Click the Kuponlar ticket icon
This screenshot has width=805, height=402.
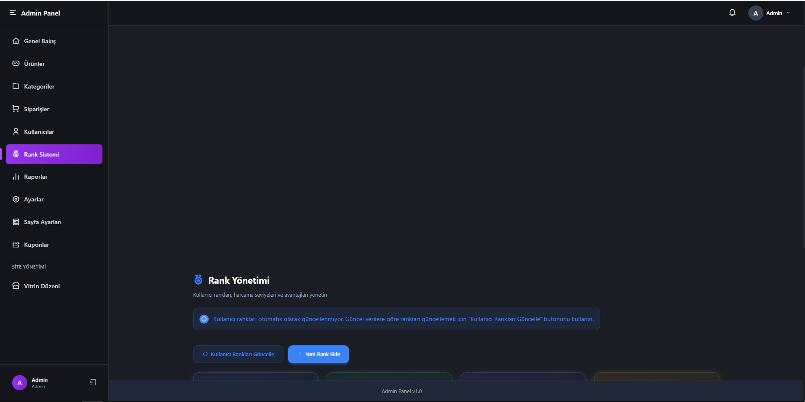coord(16,245)
